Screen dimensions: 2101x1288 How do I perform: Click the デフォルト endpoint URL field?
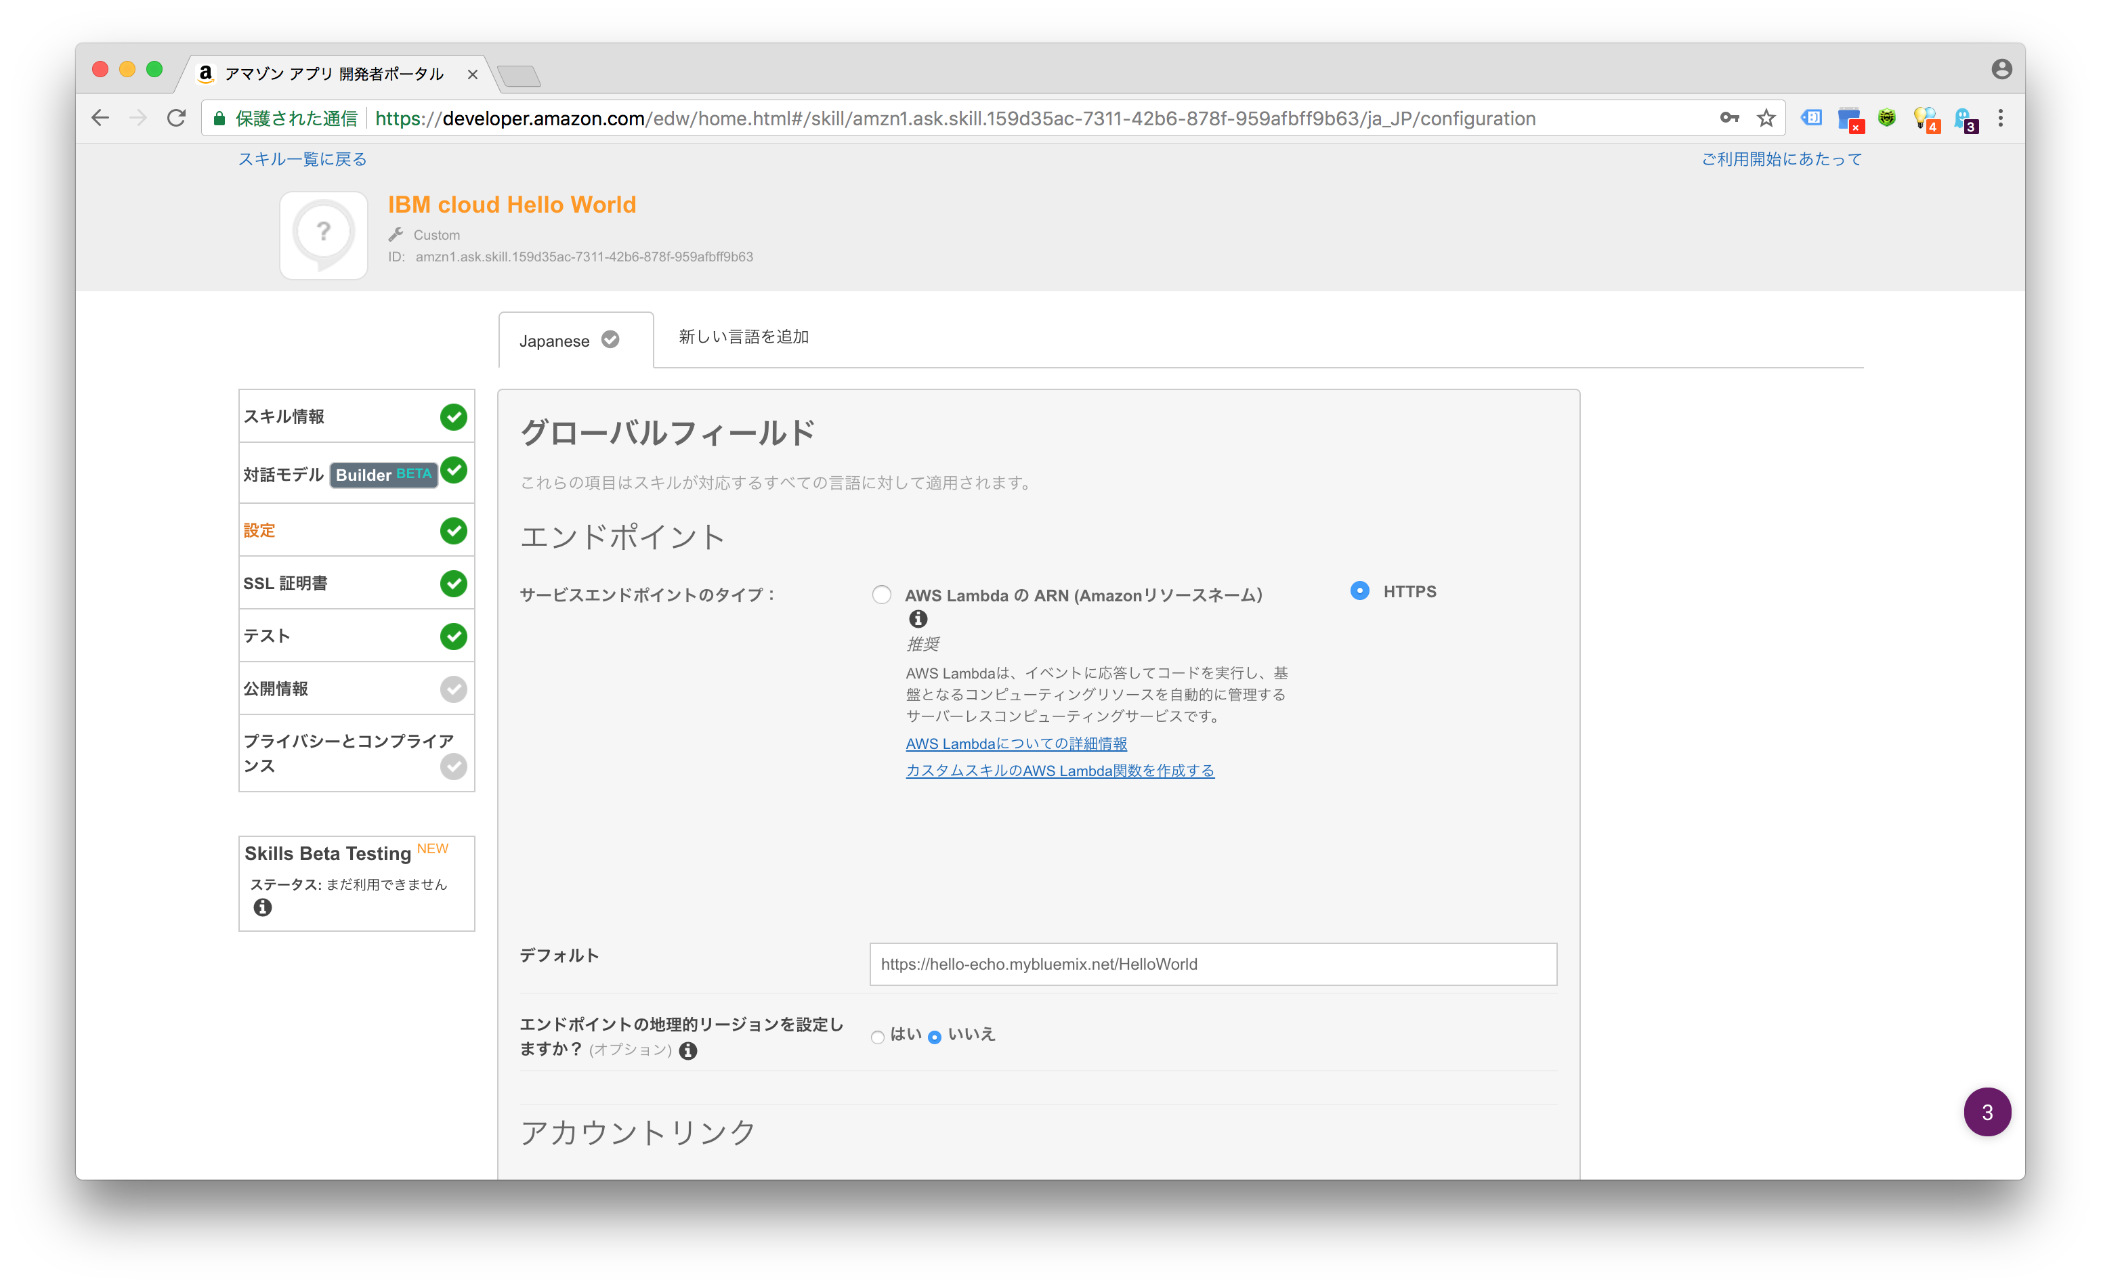pyautogui.click(x=1212, y=964)
